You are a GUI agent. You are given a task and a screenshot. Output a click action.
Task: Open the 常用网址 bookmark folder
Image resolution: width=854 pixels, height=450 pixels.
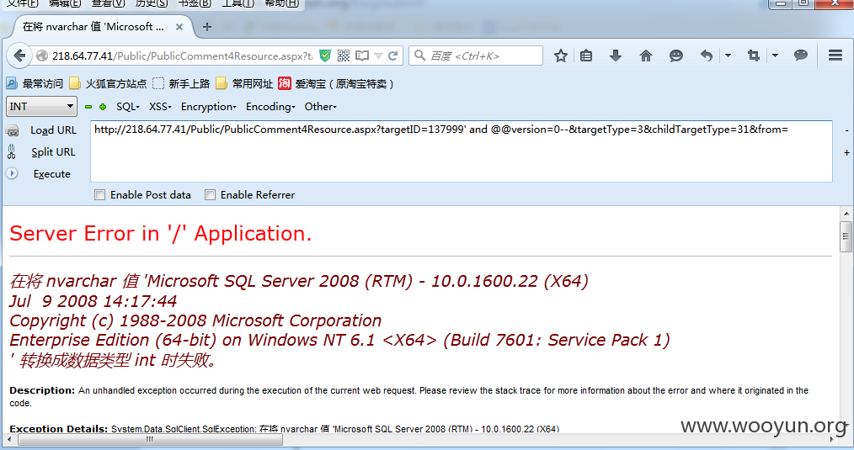[x=244, y=83]
